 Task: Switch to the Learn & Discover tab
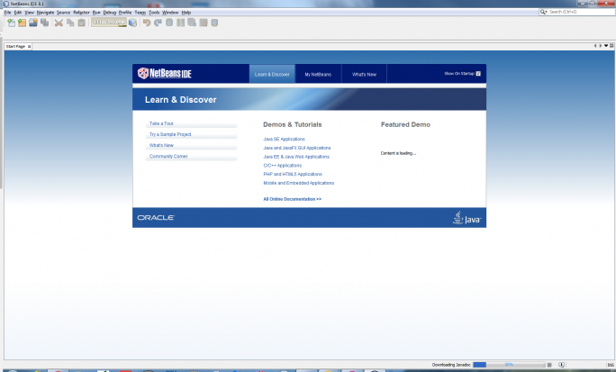pyautogui.click(x=272, y=74)
